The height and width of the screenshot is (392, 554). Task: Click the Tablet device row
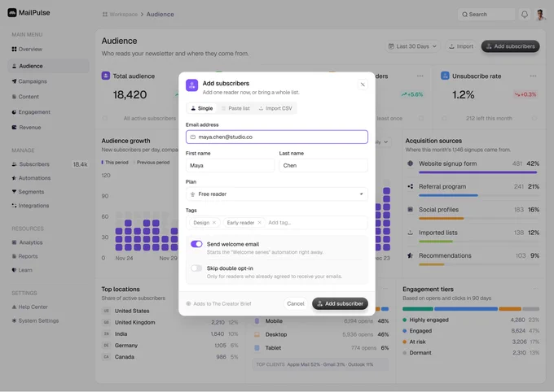pos(322,348)
